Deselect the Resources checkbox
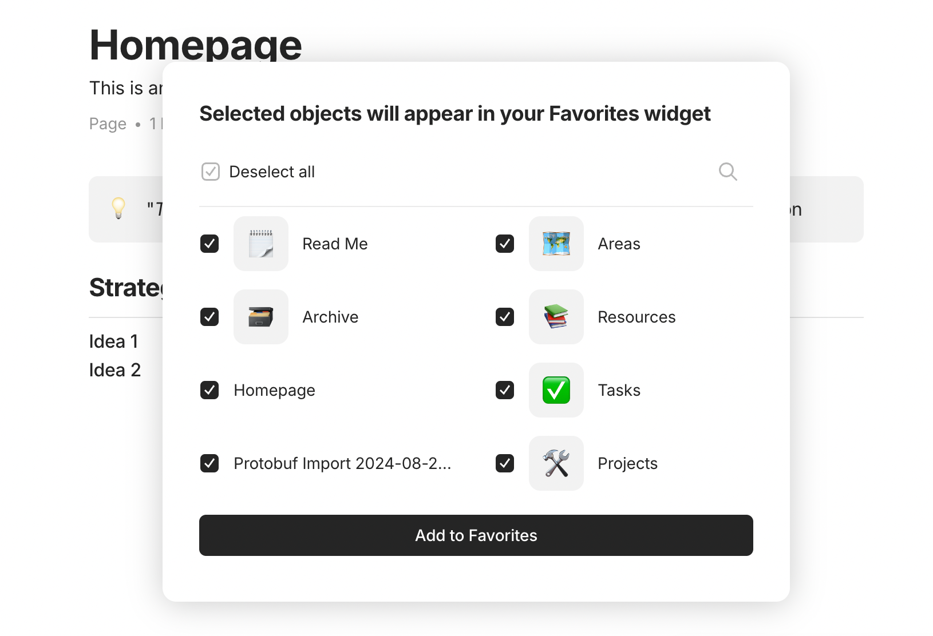This screenshot has height=636, width=933. point(505,317)
